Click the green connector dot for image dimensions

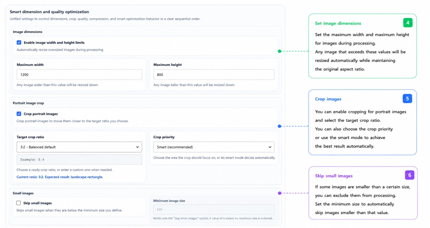(x=279, y=51)
